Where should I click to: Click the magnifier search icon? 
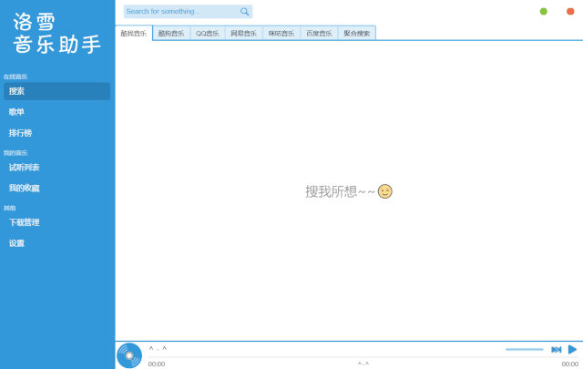244,12
